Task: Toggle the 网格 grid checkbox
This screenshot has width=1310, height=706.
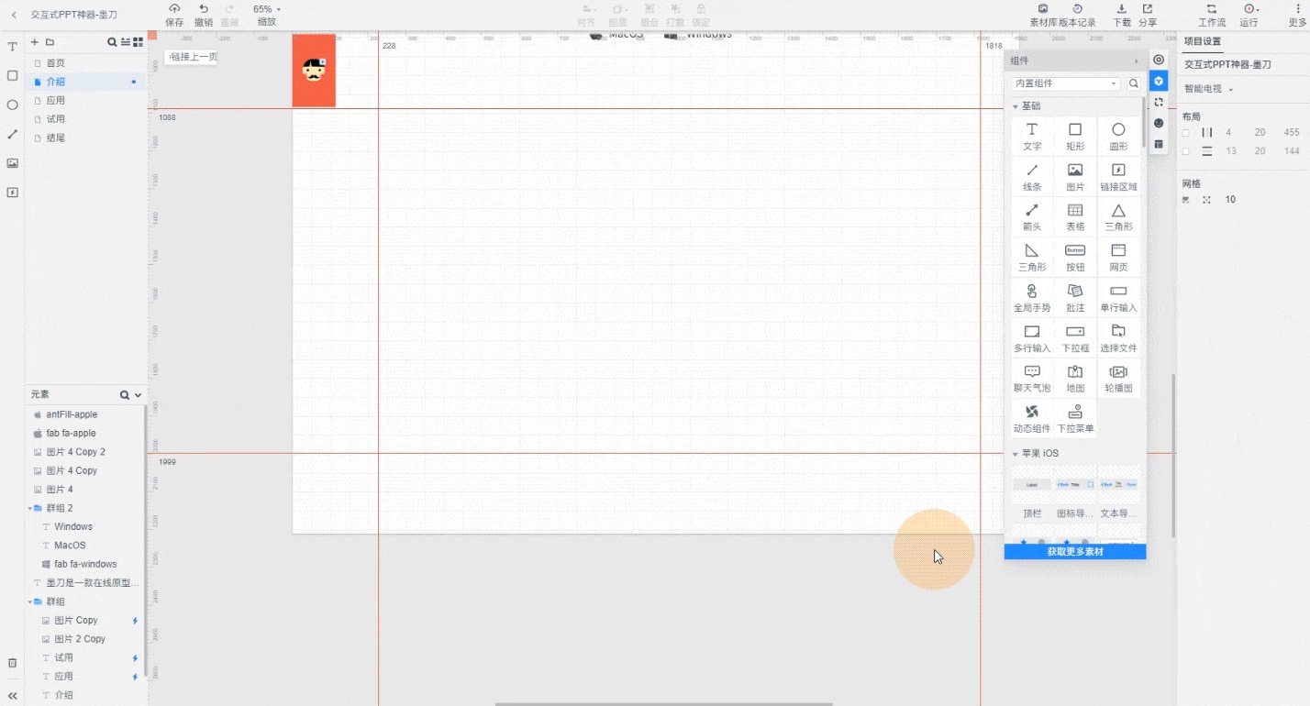Action: 1185,199
